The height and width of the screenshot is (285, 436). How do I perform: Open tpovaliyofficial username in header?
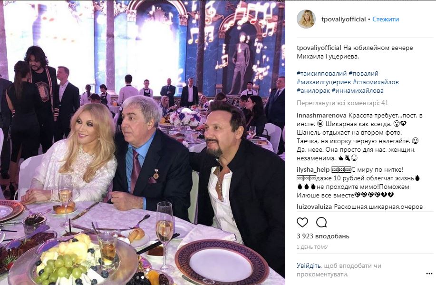(x=343, y=19)
